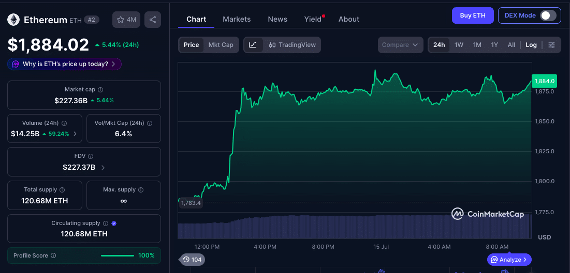Screen dimensions: 570x273
Task: Click the Analyze button
Action: click(x=509, y=260)
